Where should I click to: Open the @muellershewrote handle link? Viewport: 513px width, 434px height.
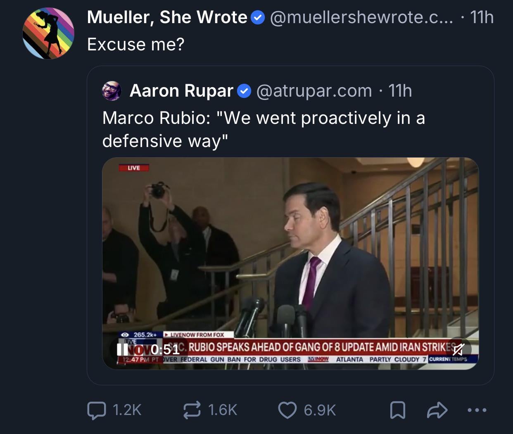[x=361, y=17]
